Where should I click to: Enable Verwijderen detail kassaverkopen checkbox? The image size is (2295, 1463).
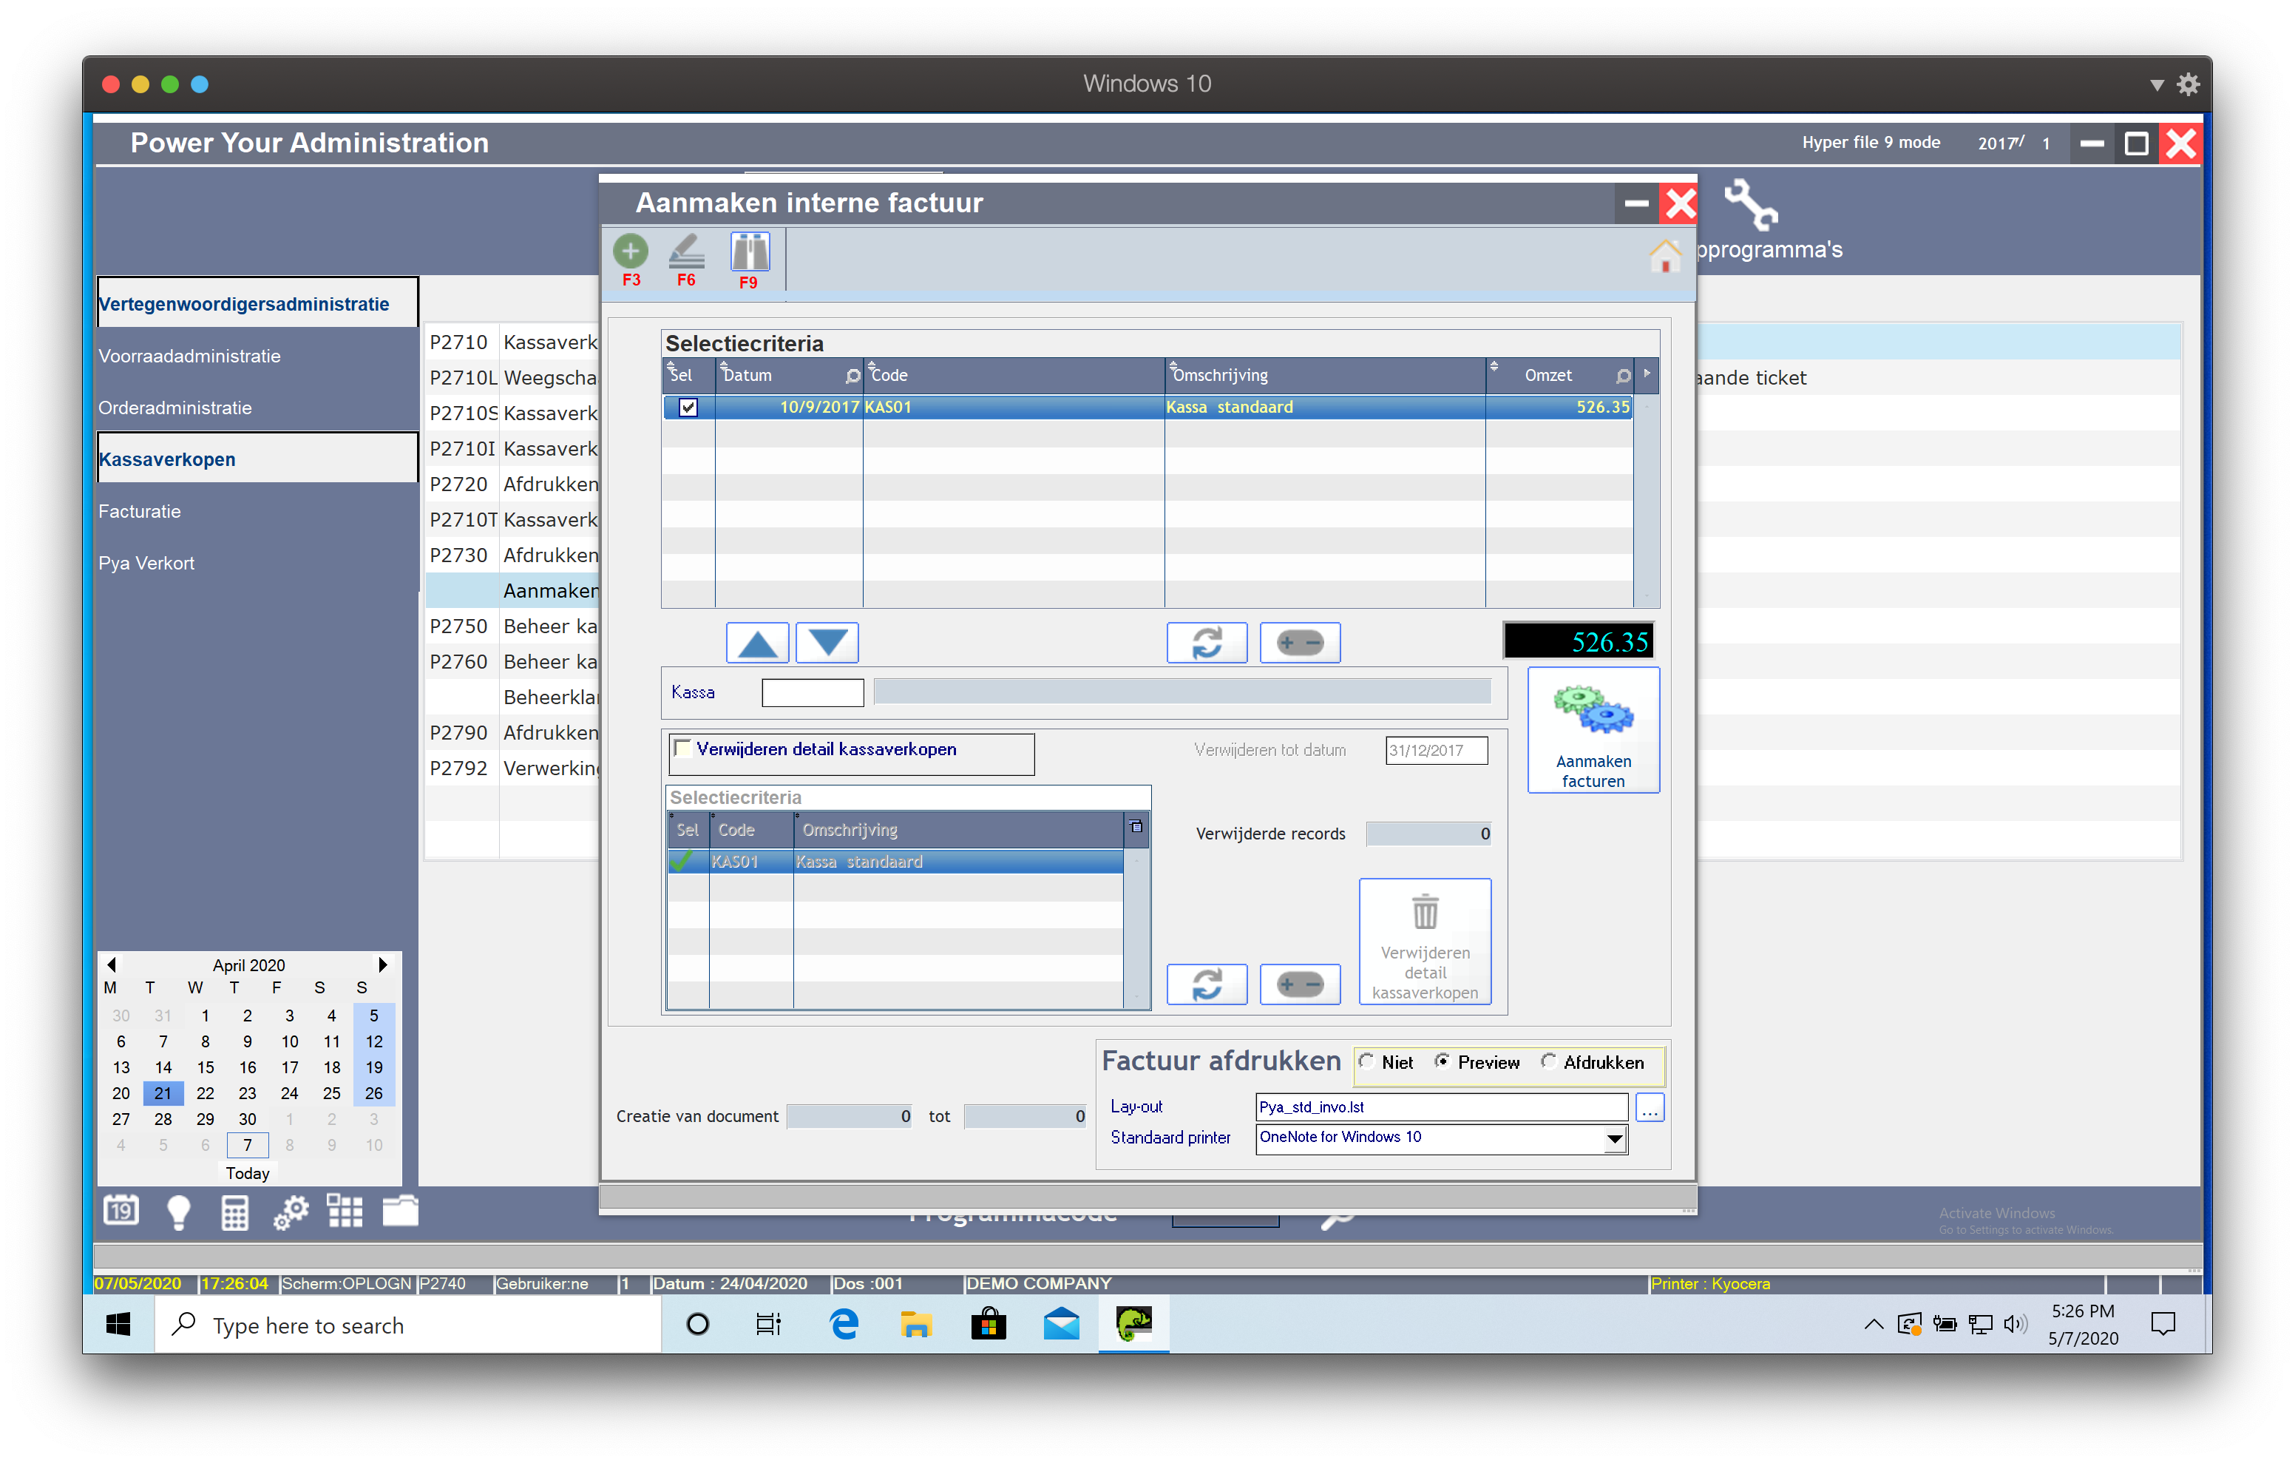(x=682, y=749)
